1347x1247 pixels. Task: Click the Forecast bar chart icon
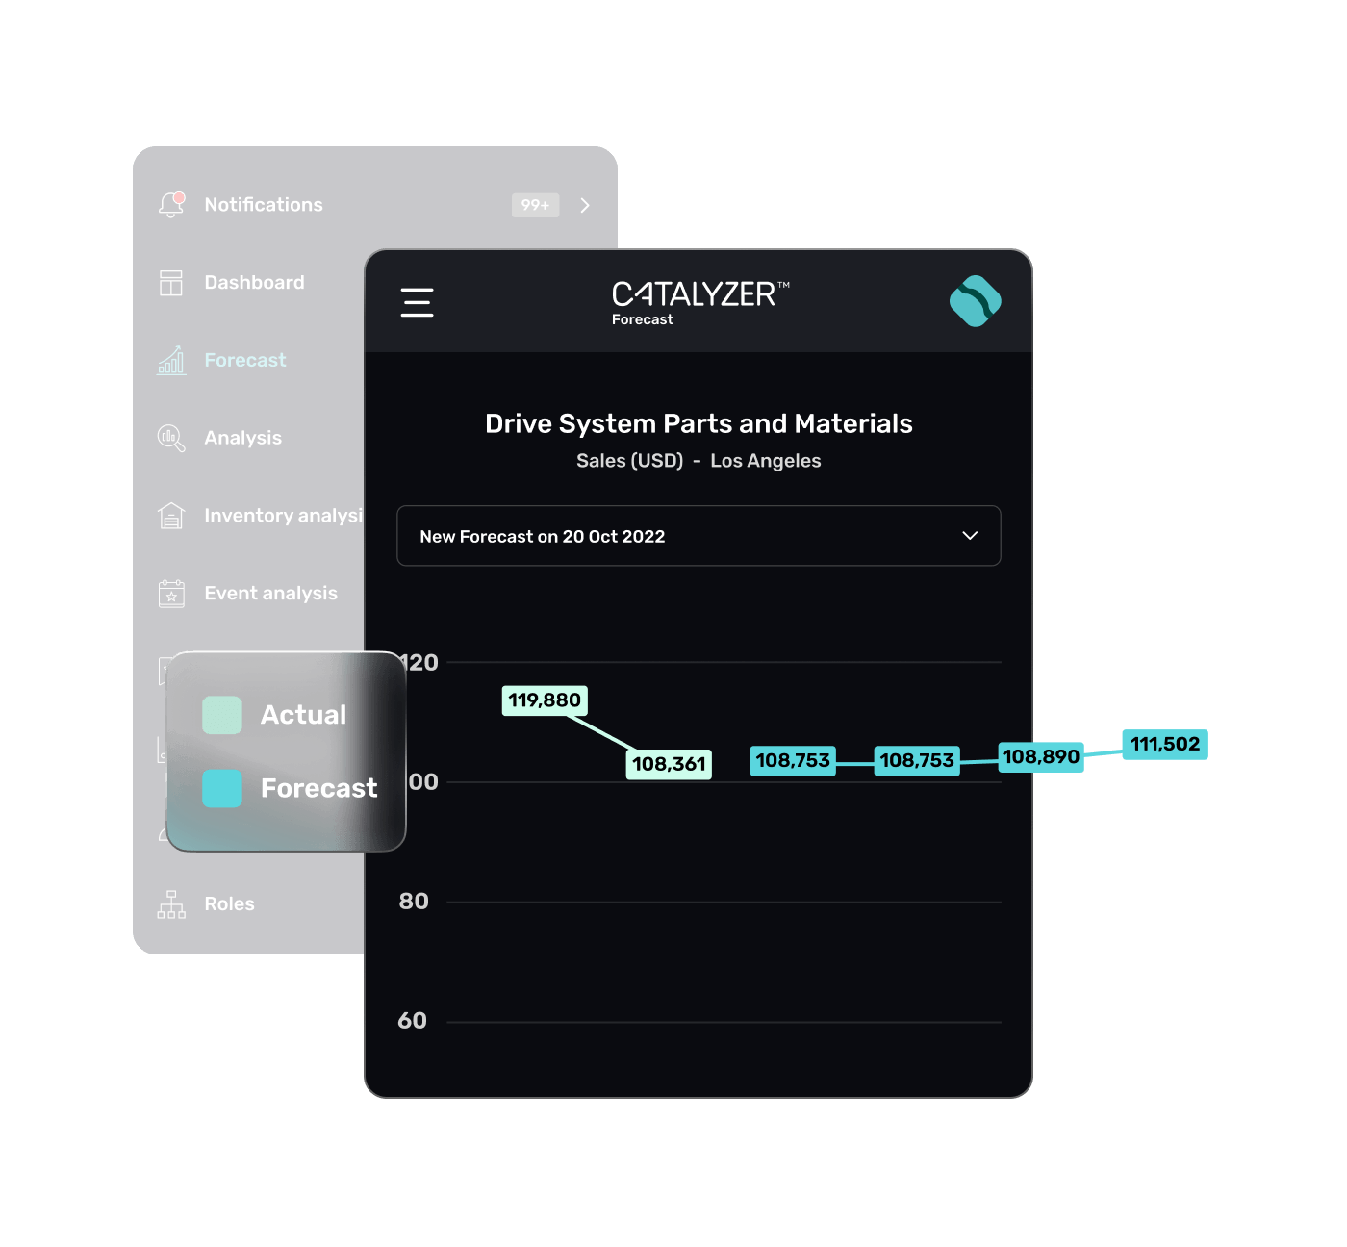(x=171, y=360)
